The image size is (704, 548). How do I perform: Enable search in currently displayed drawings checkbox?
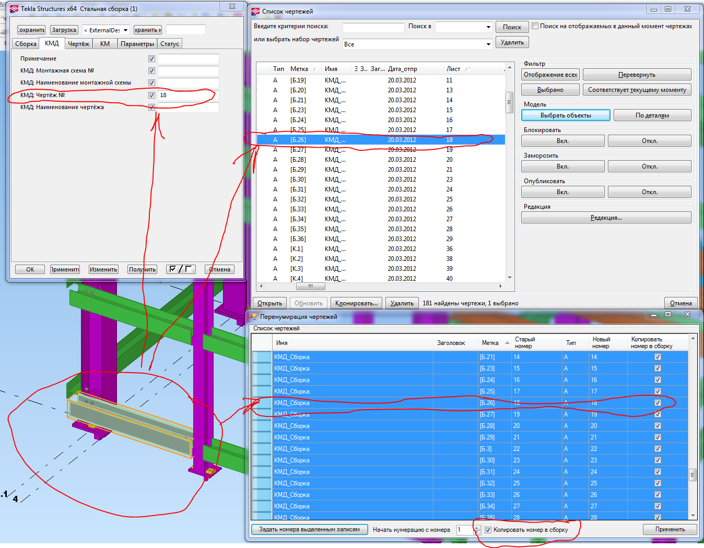[535, 26]
